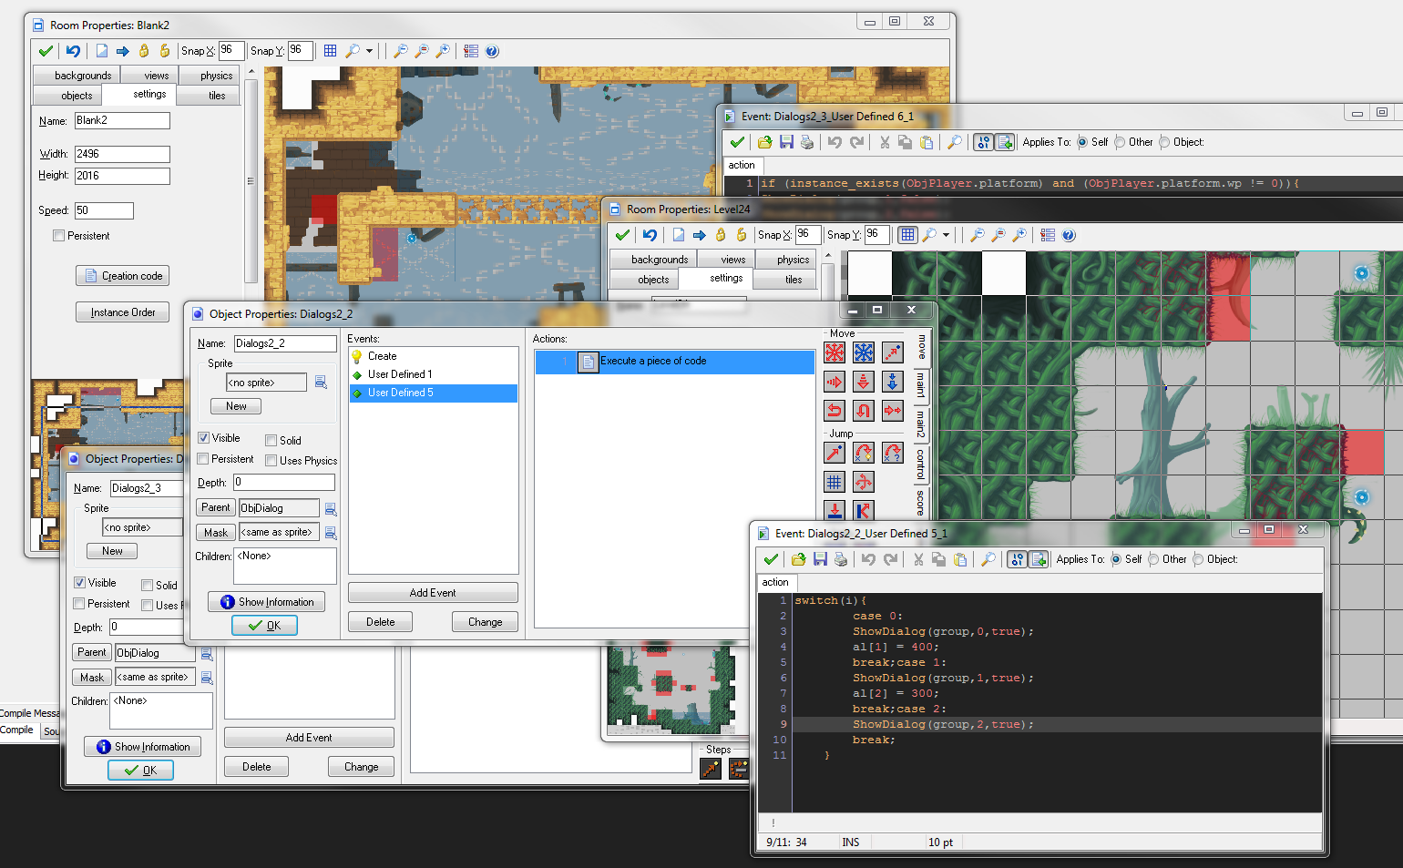1403x868 pixels.
Task: Click the save icon in Dialogs2_2 User Defined 5_1 editor
Action: pyautogui.click(x=820, y=559)
